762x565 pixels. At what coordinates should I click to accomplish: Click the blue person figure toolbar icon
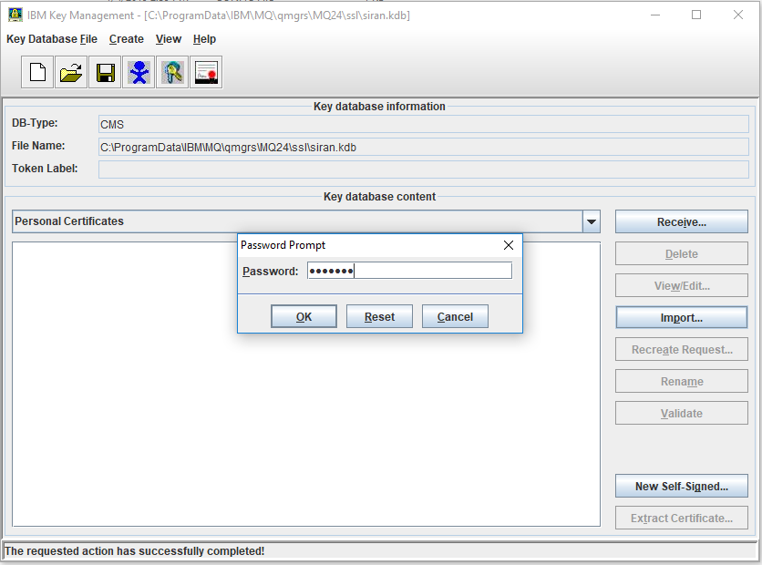point(139,73)
